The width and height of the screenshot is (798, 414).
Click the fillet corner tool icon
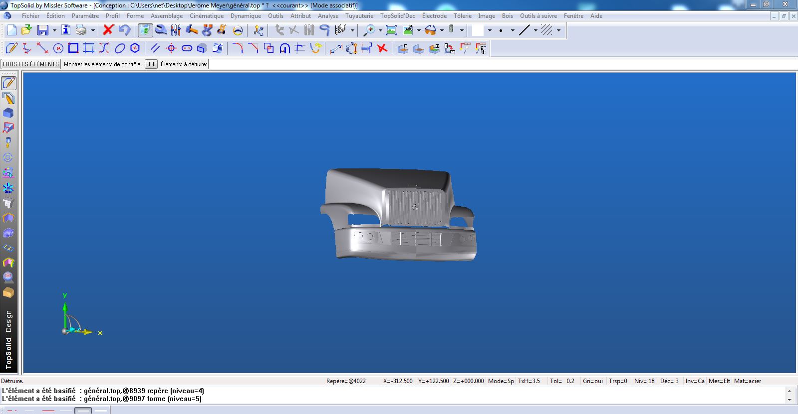click(238, 48)
